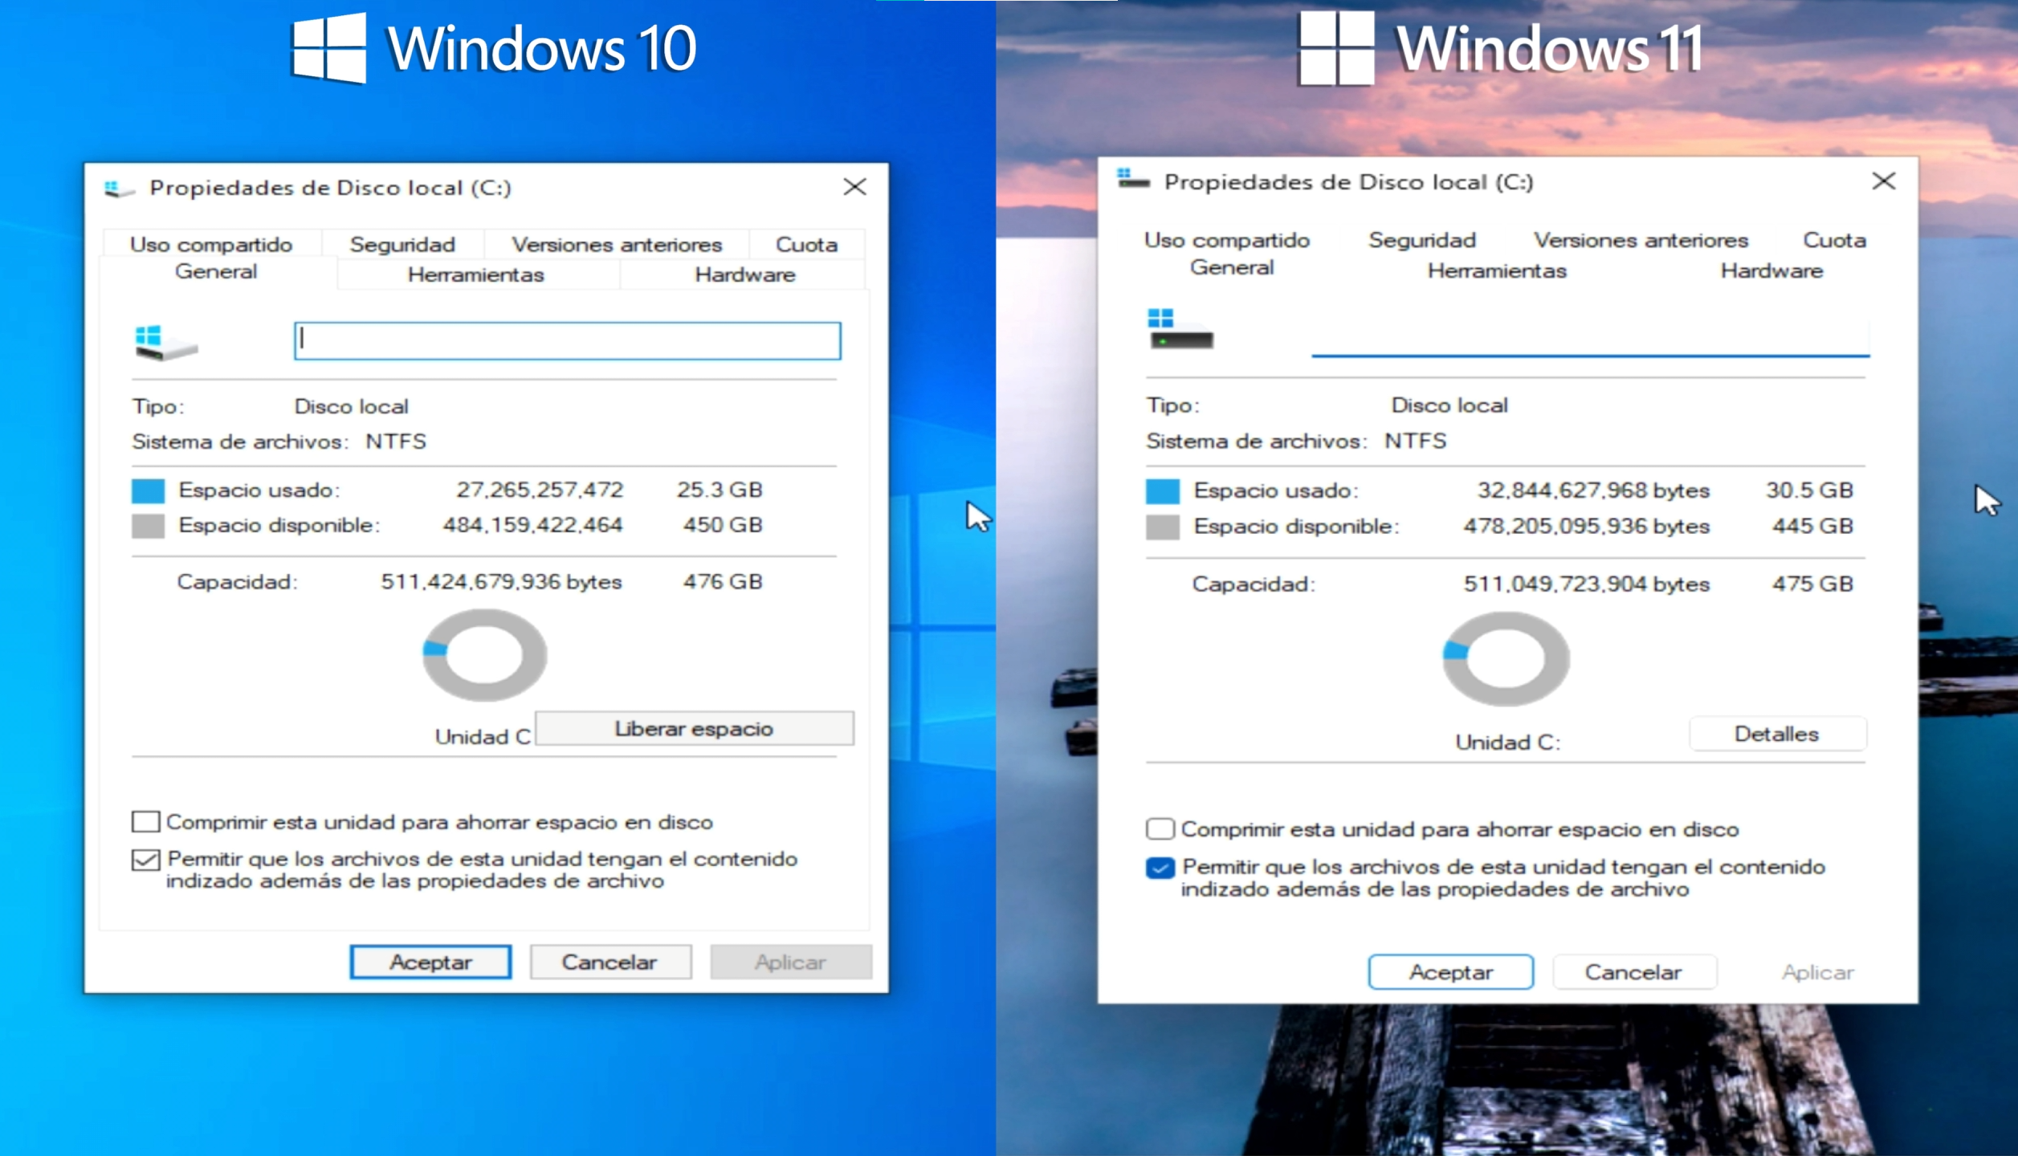The width and height of the screenshot is (2018, 1156).
Task: Close the Windows 11 properties dialog
Action: 1884,181
